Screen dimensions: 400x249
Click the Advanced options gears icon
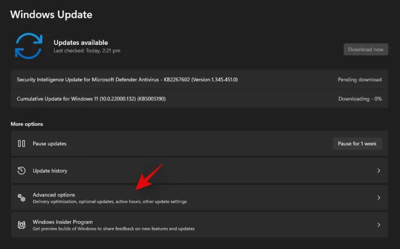click(21, 198)
